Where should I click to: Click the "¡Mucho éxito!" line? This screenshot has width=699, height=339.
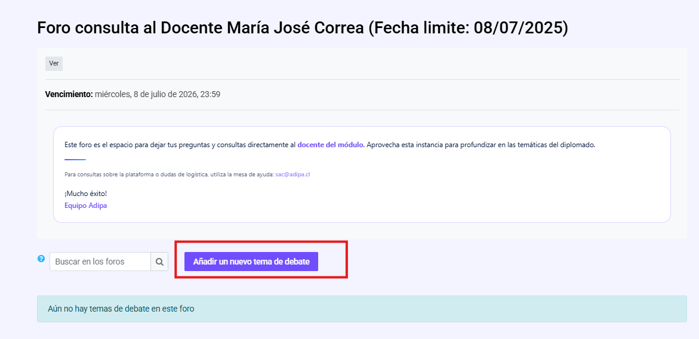pyautogui.click(x=85, y=194)
